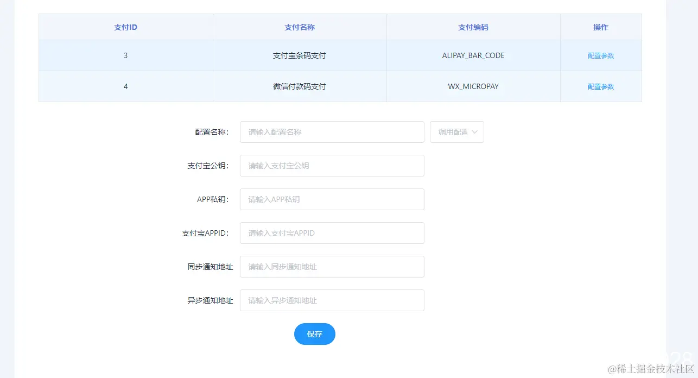Screen dimensions: 698x378
Task: Focus the 同步通知地址 input field
Action: [x=332, y=267]
